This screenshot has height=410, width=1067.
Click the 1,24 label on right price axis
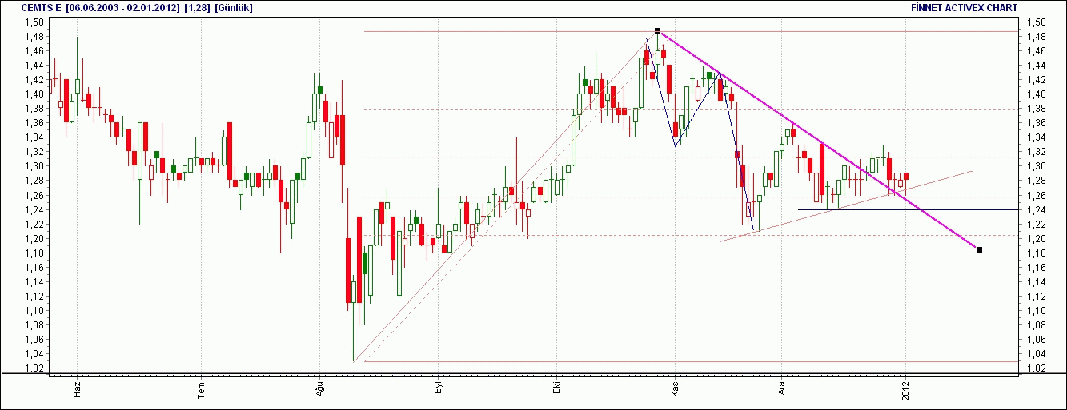click(1036, 209)
